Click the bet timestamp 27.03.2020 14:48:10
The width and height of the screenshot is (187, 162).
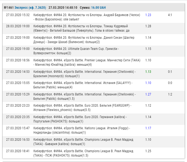tap(63, 8)
